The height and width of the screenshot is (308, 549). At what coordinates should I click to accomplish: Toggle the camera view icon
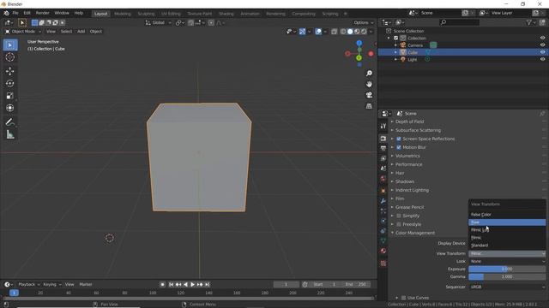click(x=369, y=95)
